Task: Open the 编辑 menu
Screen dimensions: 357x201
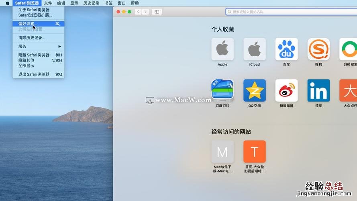Action: click(x=61, y=3)
